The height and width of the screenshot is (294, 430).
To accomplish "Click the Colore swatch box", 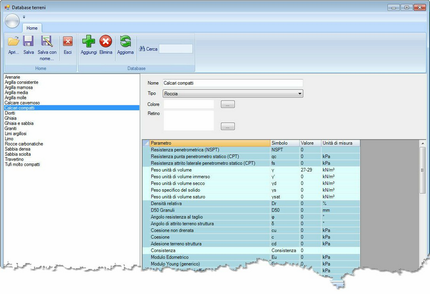I will pyautogui.click(x=189, y=104).
